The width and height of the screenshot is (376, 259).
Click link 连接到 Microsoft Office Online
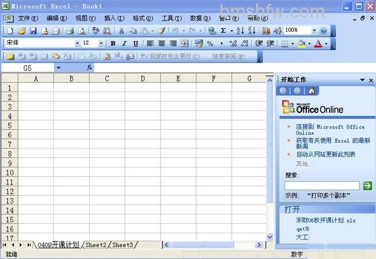(330, 130)
